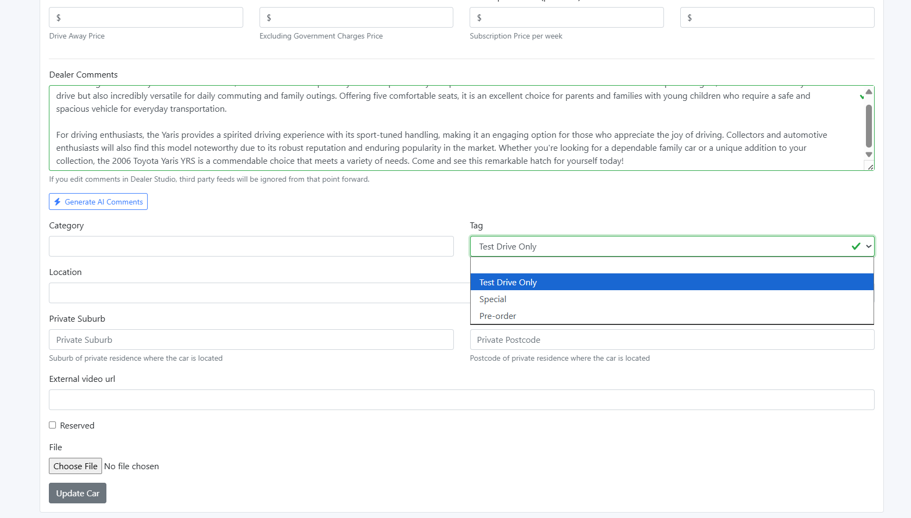Open the Choose File picker
The width and height of the screenshot is (911, 518).
pos(75,466)
